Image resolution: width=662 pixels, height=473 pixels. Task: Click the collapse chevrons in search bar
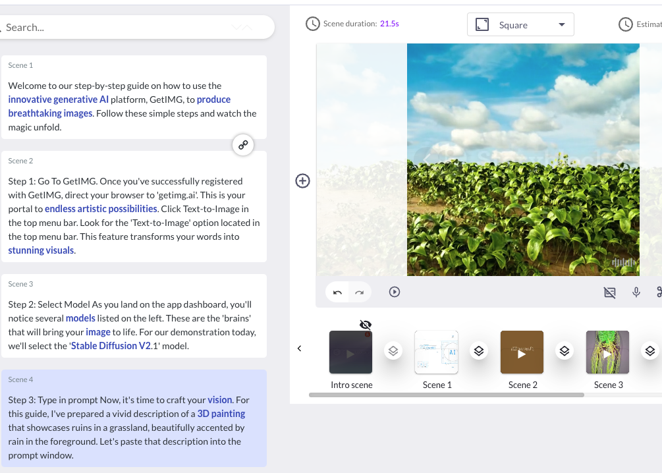[242, 28]
